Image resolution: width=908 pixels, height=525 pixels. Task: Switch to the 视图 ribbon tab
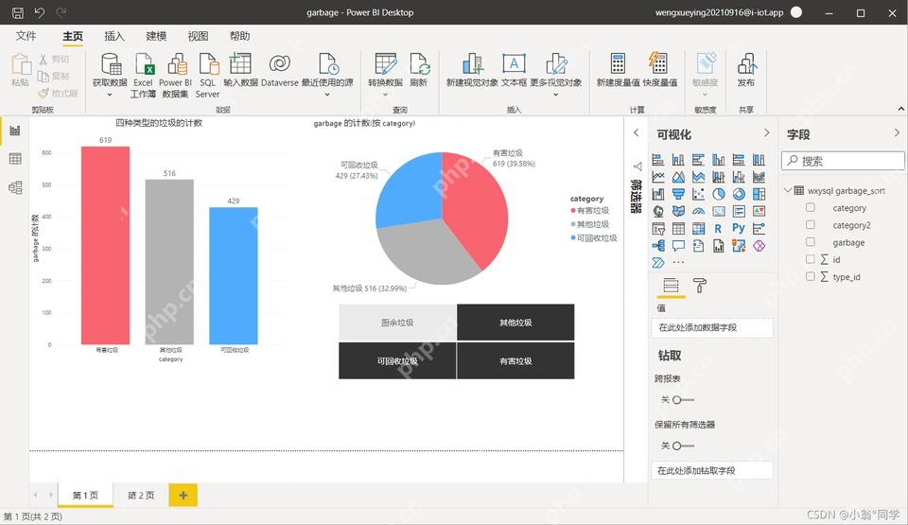198,36
